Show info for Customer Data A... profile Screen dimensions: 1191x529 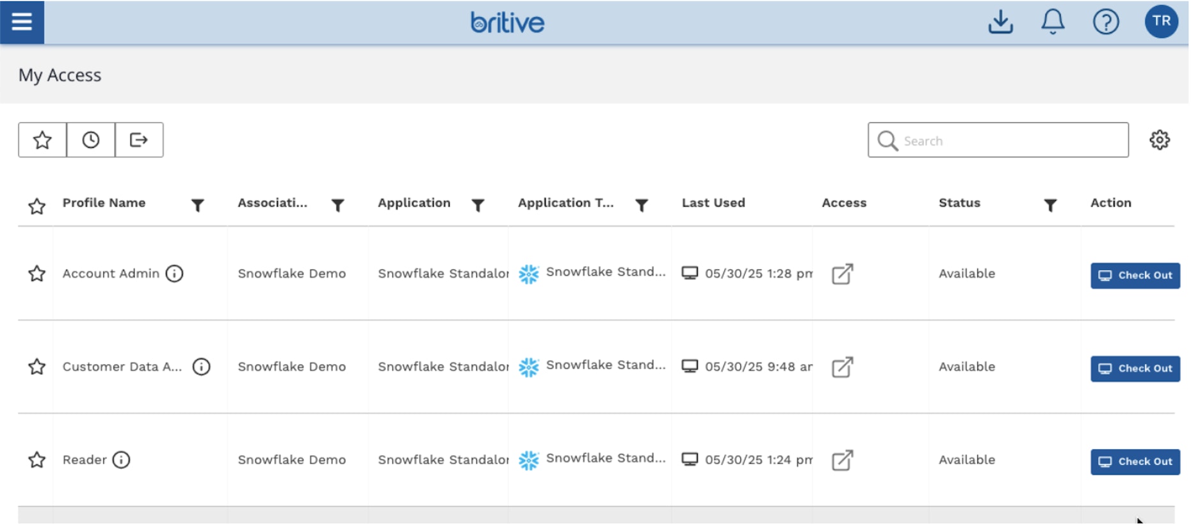(x=201, y=367)
